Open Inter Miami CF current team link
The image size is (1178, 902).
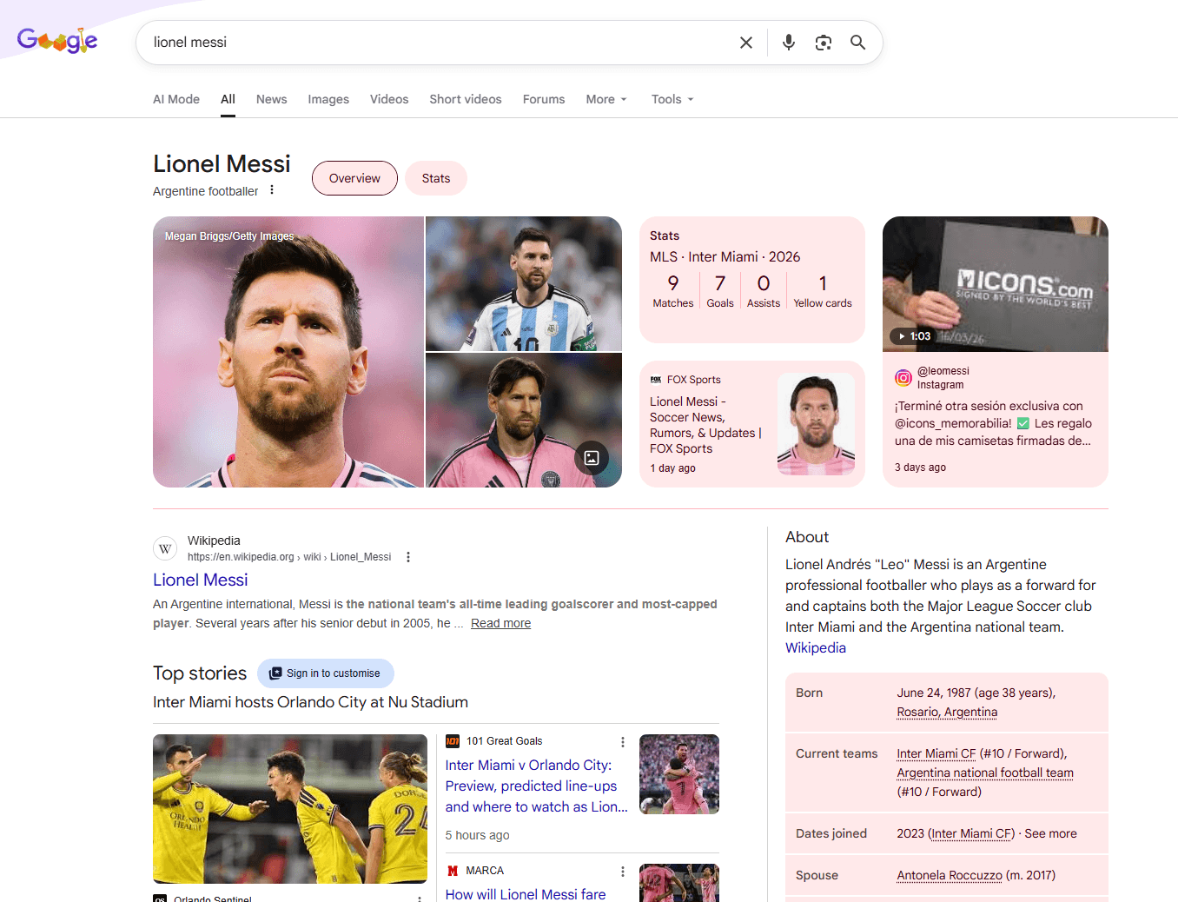coord(936,753)
